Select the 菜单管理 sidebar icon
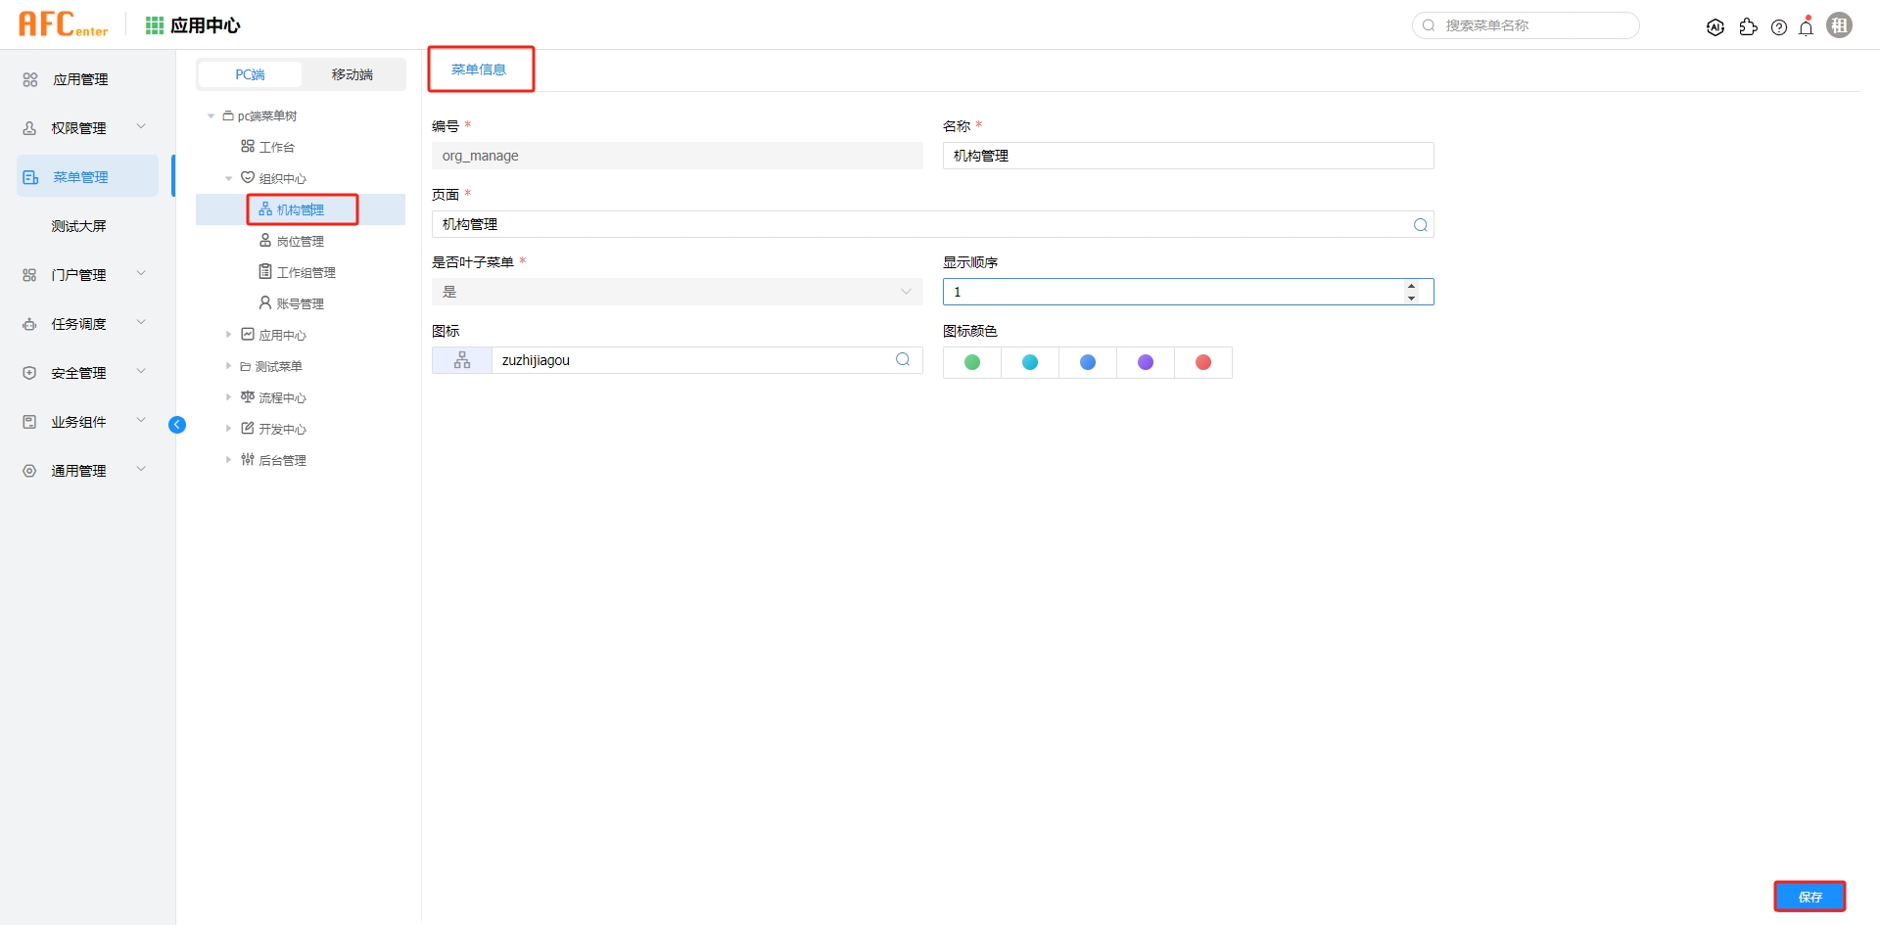 tap(28, 177)
